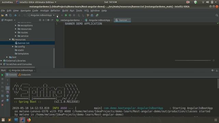Toggle Pin Tab in the Run panel
Screen dimensions: 219x123
tap(2, 100)
